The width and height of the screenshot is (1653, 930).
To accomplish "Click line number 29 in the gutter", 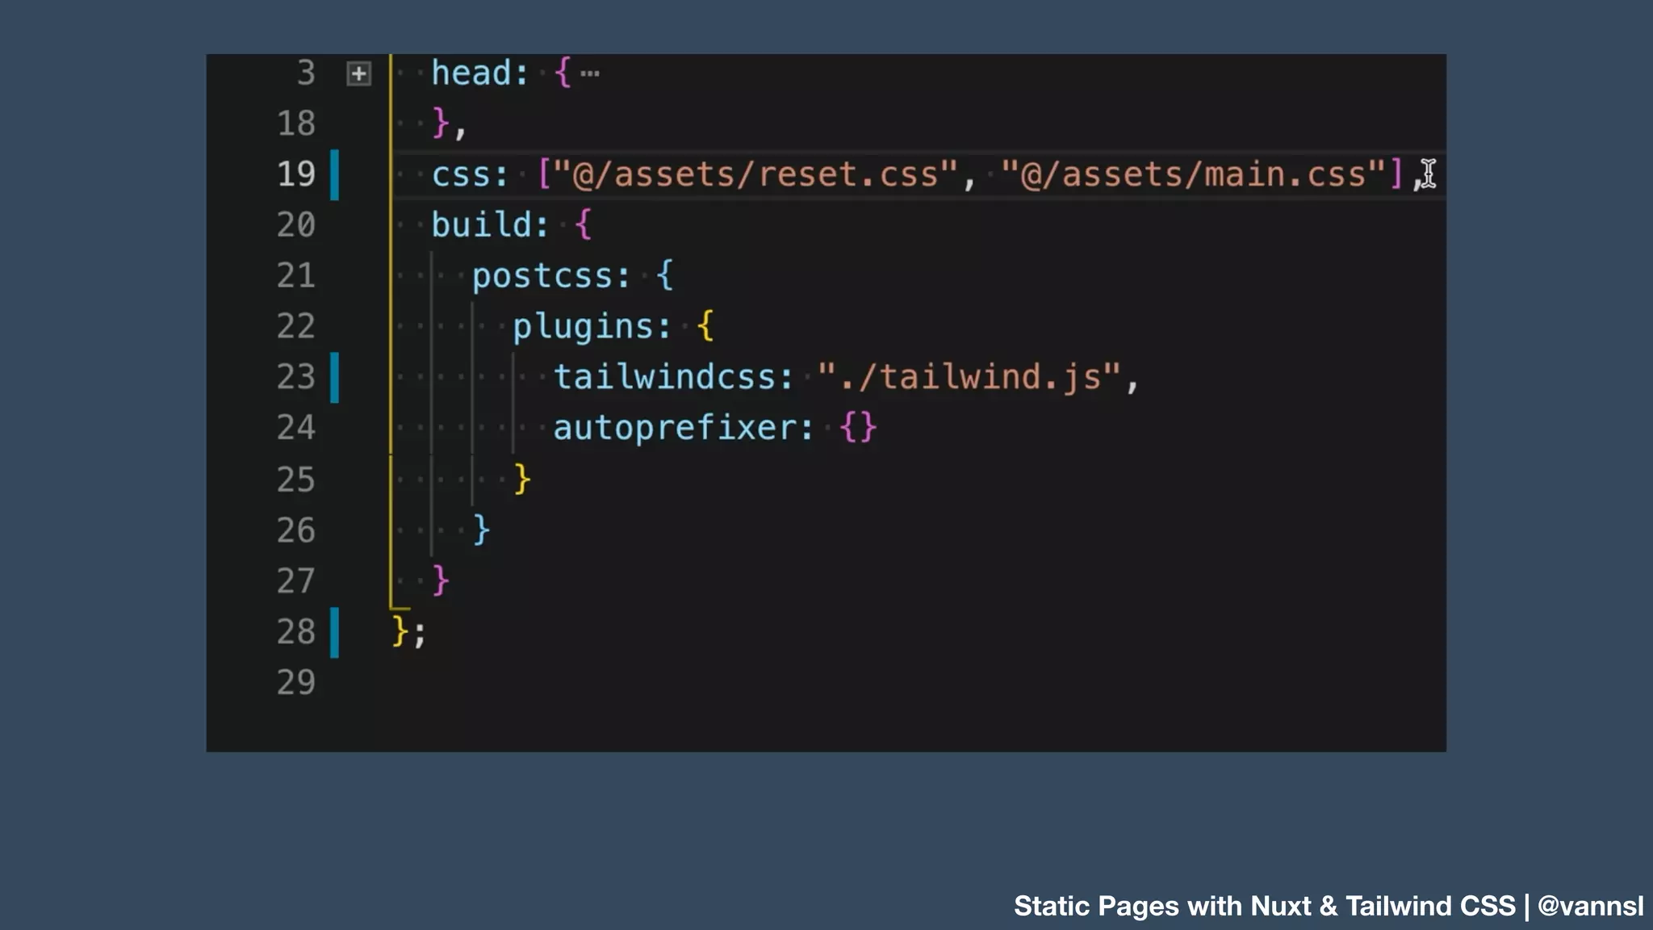I will click(295, 683).
